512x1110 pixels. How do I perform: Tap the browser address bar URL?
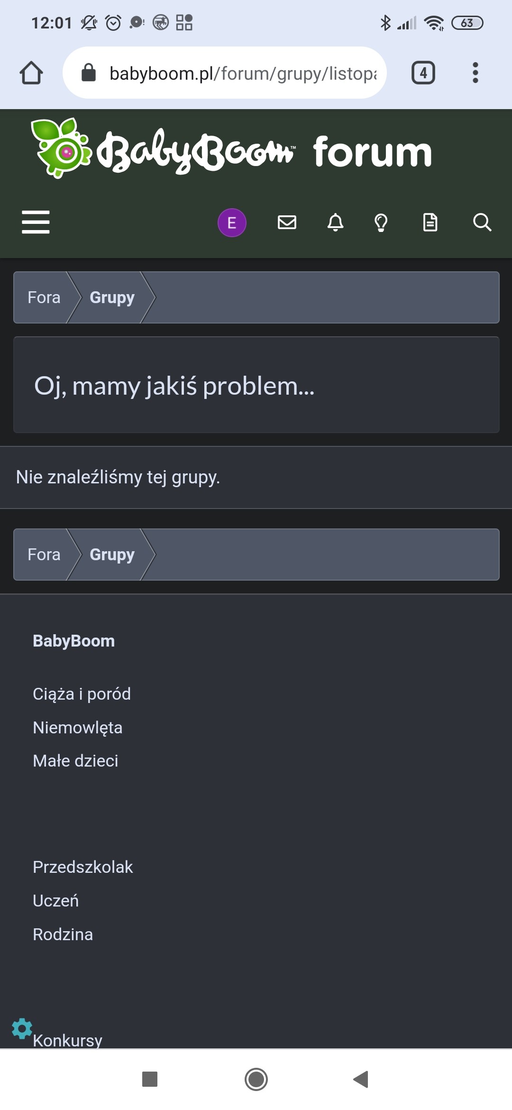243,74
